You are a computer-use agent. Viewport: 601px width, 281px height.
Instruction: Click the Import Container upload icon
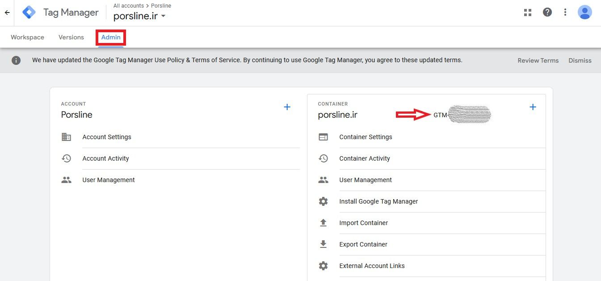[x=323, y=223]
